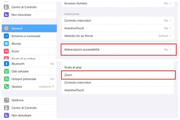Open the Schermo e luminosità settings
This screenshot has width=180, height=120.
[29, 36]
